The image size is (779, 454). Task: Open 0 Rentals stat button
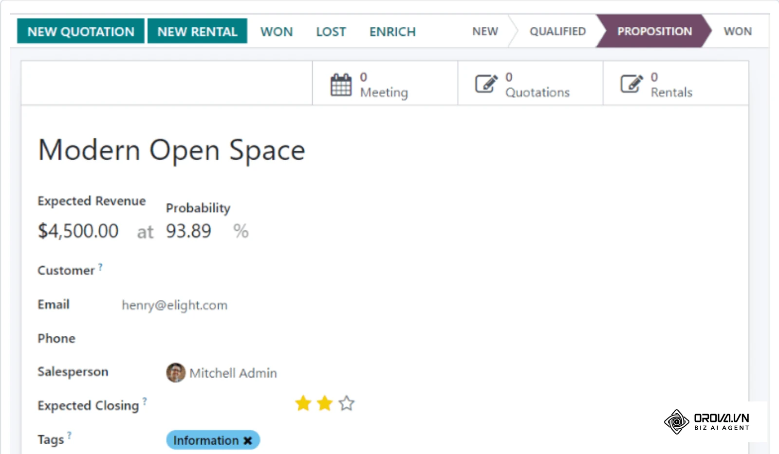pos(676,83)
